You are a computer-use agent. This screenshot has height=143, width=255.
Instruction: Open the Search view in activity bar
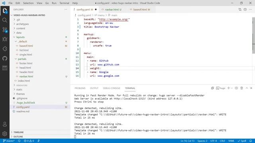[5, 20]
